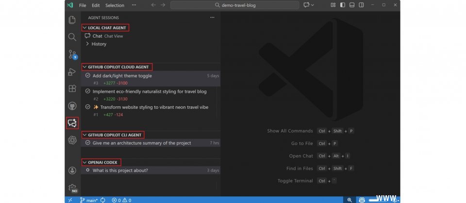Screen dimensions: 466x203
Task: Open the Run and Debug view
Action: pos(72,72)
